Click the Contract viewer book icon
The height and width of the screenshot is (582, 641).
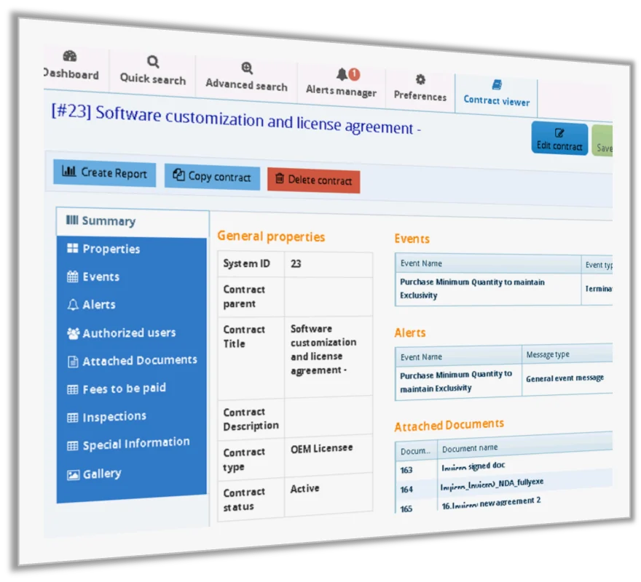497,84
